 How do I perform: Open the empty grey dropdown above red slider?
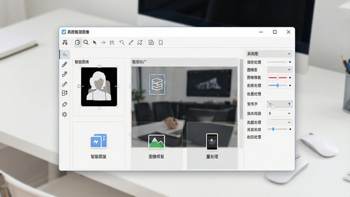click(280, 70)
